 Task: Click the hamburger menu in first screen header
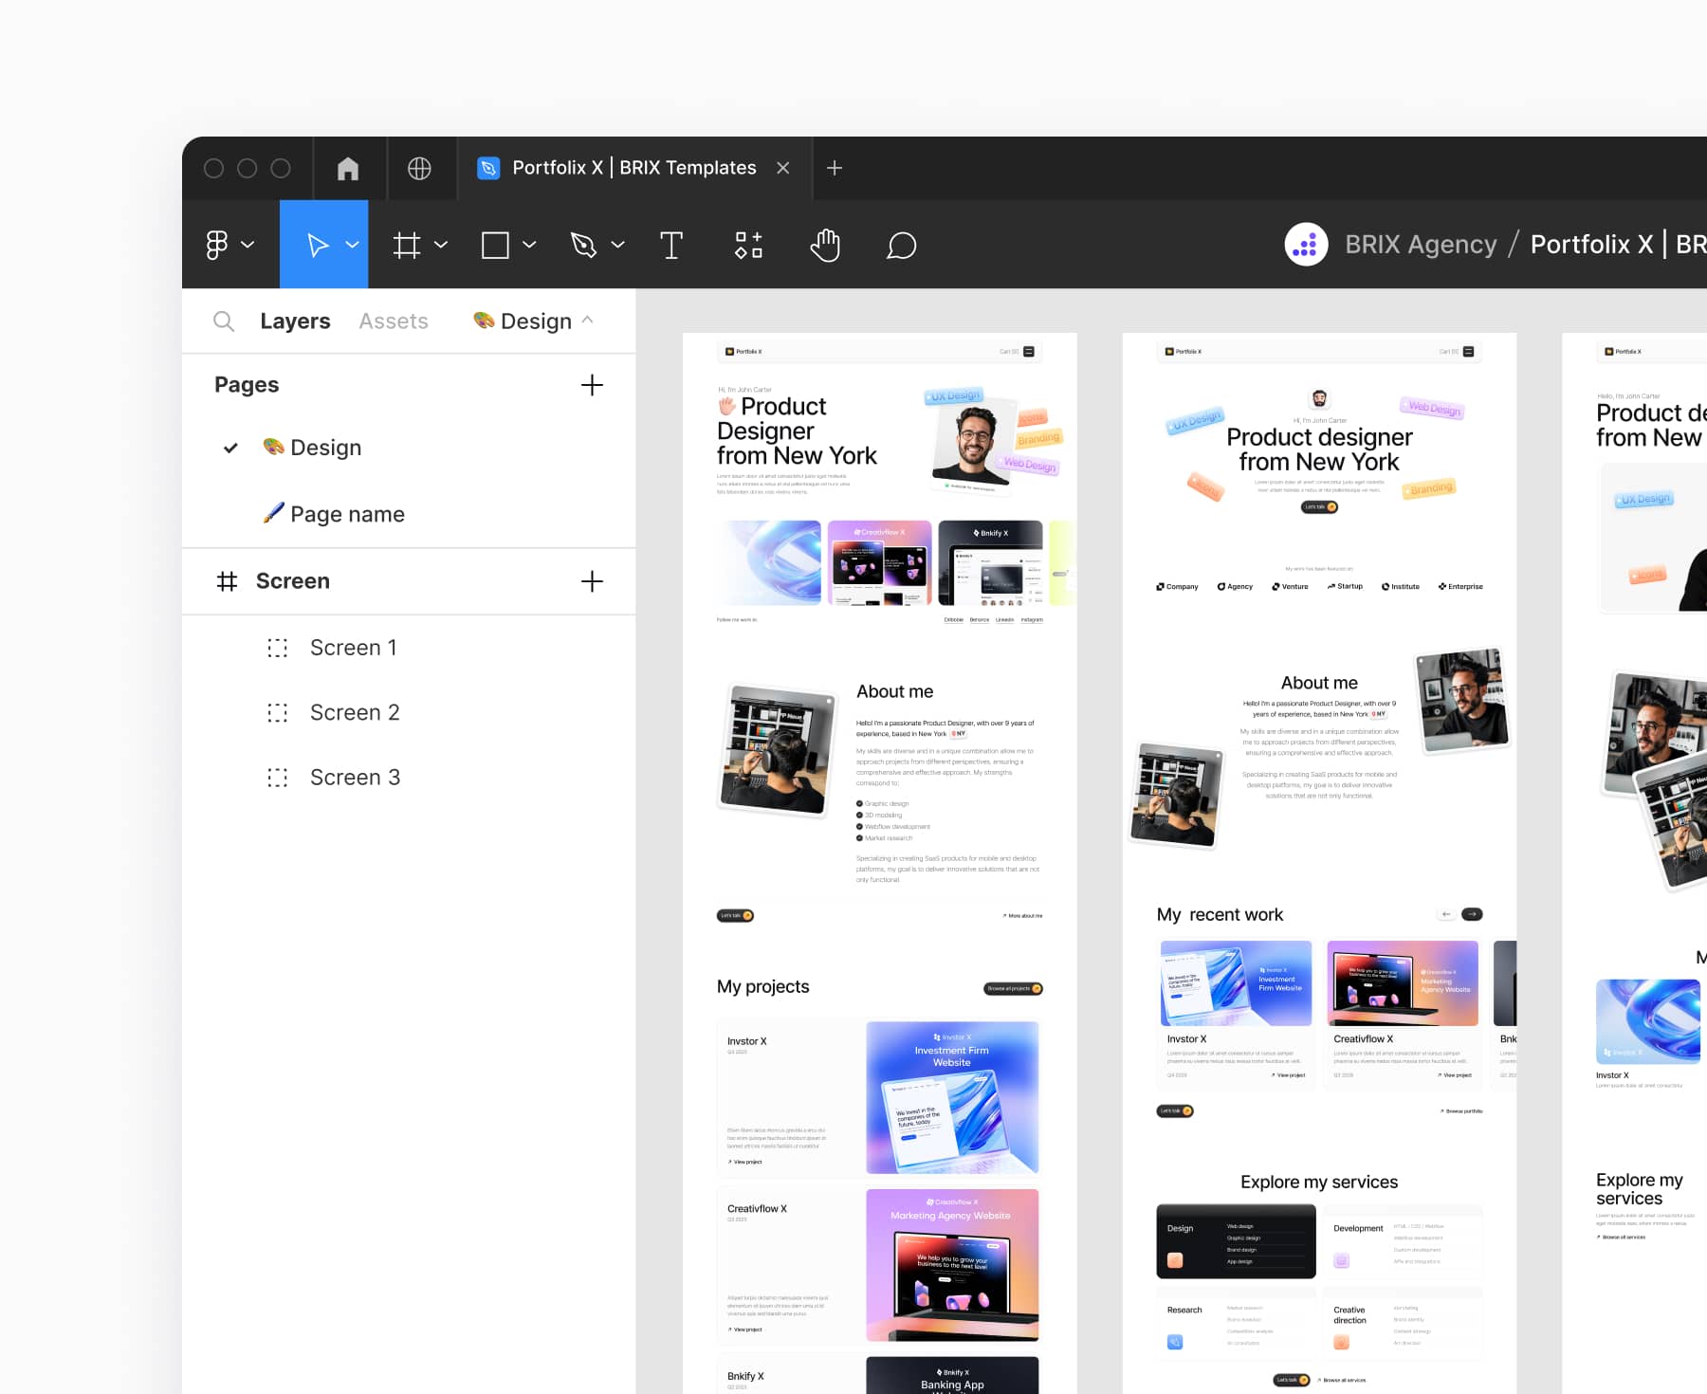[x=1029, y=351]
